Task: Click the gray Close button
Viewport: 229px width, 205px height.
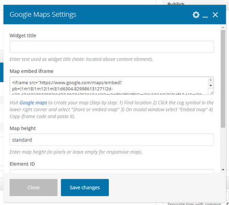Action: tap(33, 188)
